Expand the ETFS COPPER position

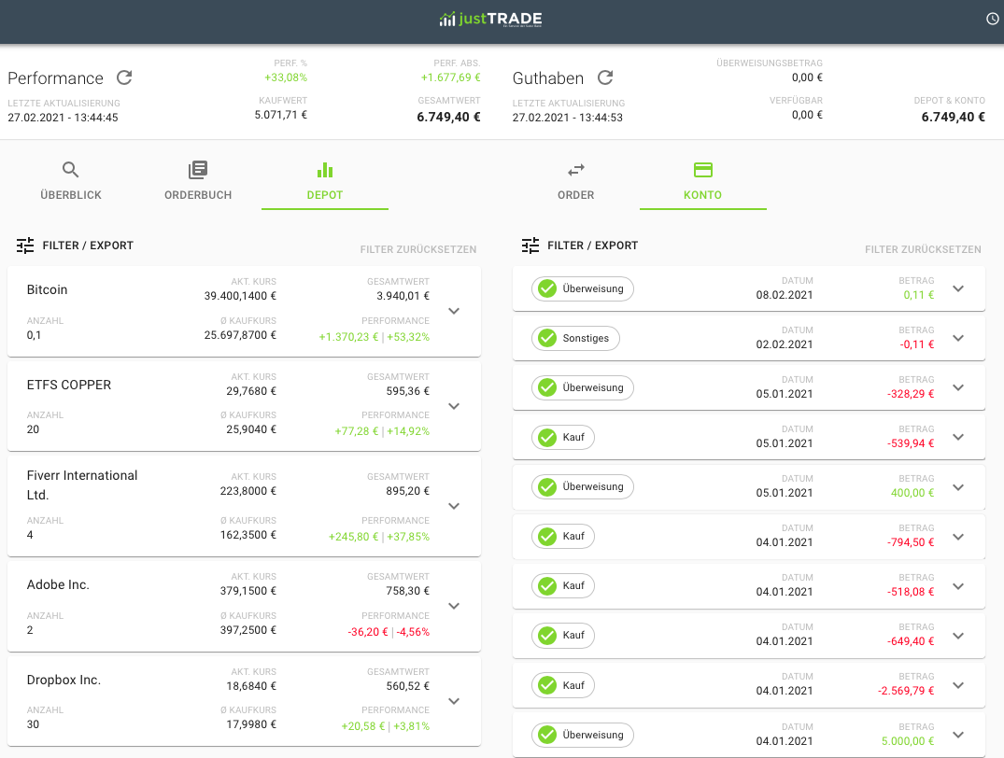454,406
